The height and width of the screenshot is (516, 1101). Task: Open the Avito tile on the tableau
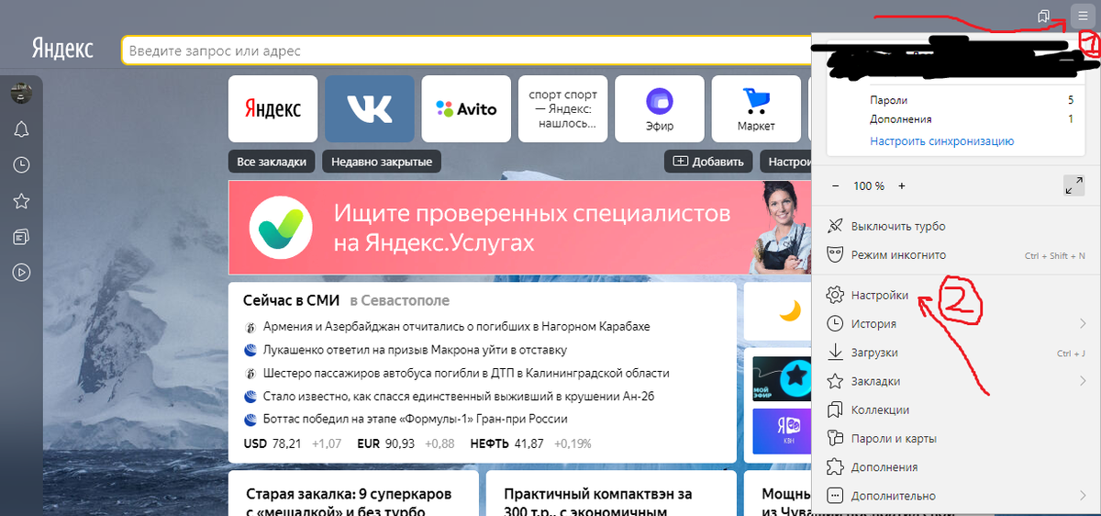click(x=466, y=108)
